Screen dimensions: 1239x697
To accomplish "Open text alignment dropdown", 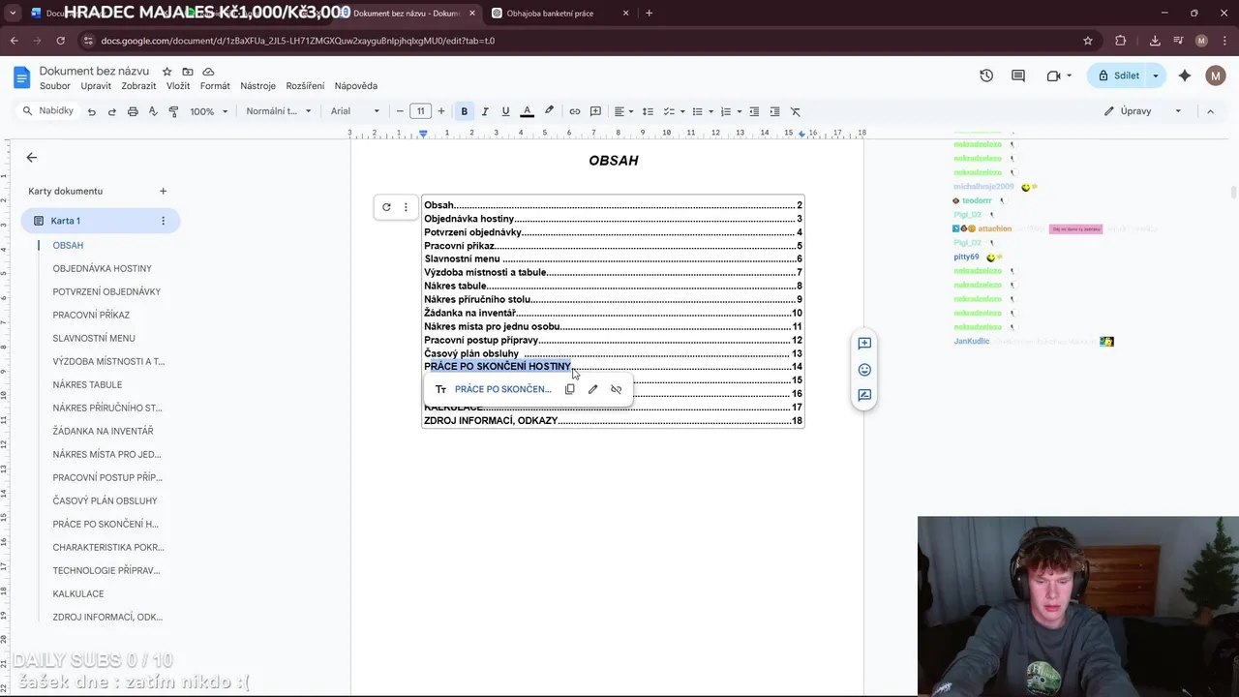I will pyautogui.click(x=623, y=111).
